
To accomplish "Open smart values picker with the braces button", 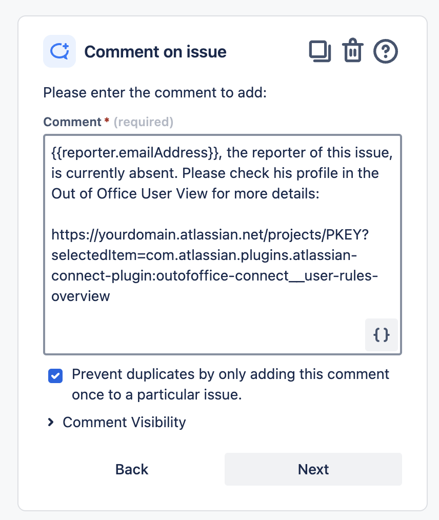I will point(382,335).
